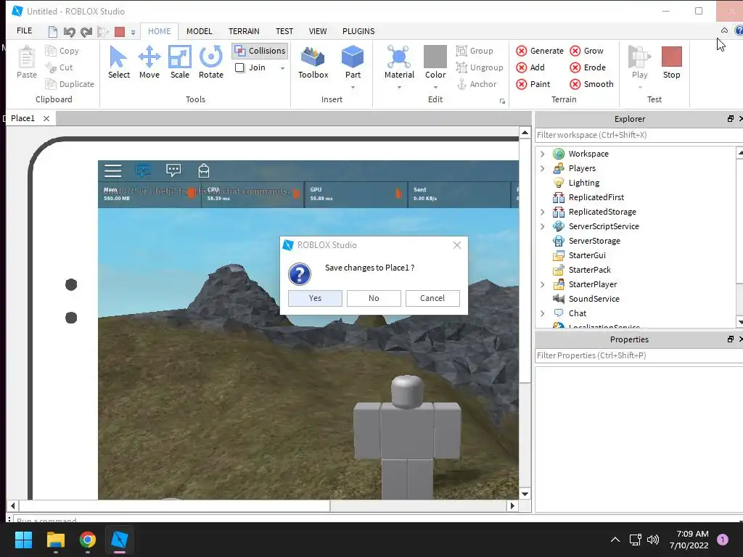
Task: Close the Save changes dialog
Action: (x=457, y=245)
